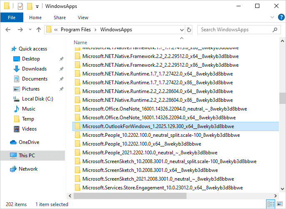Select ScreenSketch neutral_split.scale-100 folder

coord(169,161)
